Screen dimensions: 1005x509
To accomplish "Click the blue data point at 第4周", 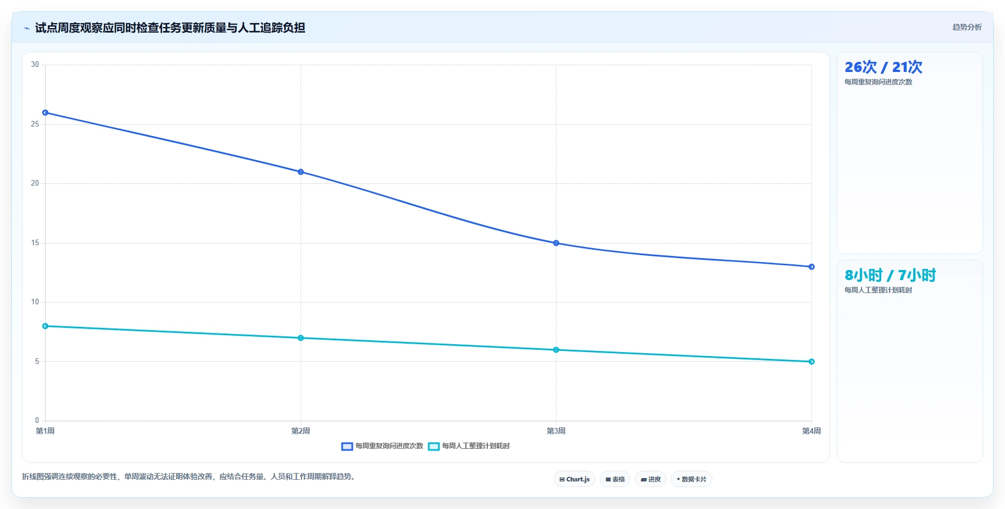I will click(811, 267).
